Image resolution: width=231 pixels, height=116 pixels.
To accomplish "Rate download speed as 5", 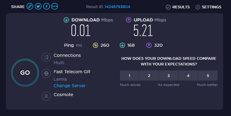I will (x=208, y=76).
